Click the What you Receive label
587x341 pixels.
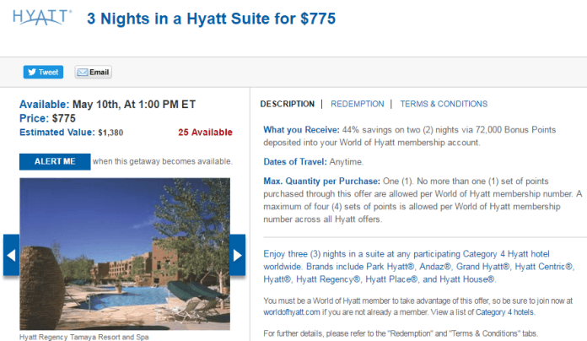point(301,130)
